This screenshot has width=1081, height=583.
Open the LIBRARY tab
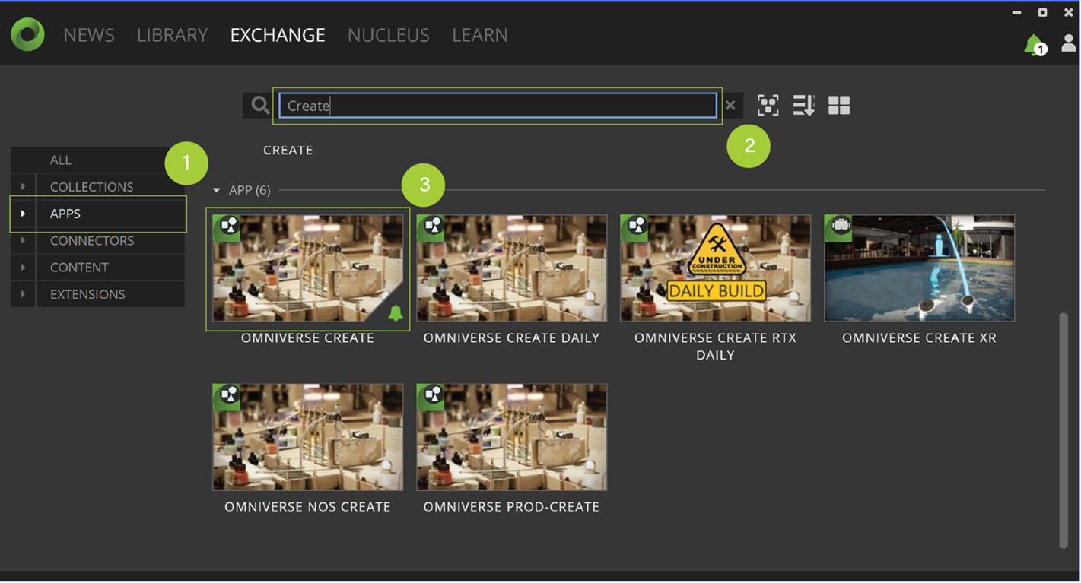tap(172, 35)
